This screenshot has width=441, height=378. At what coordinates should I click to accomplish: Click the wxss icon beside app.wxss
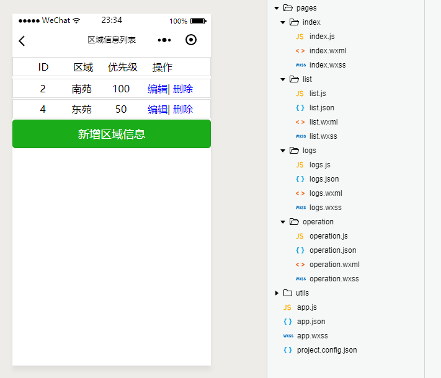coord(288,336)
